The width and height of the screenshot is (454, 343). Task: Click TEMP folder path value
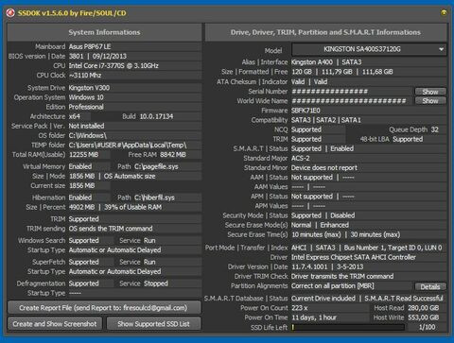[x=128, y=146]
